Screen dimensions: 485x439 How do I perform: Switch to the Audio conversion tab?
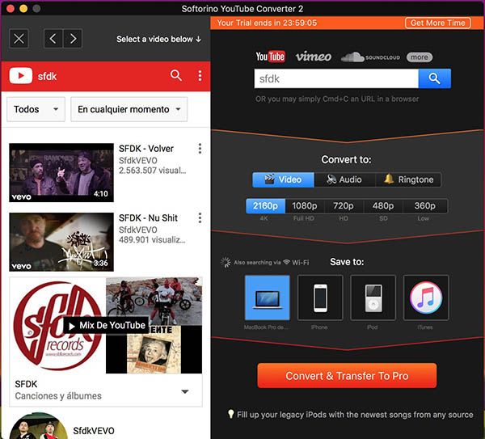pyautogui.click(x=344, y=179)
